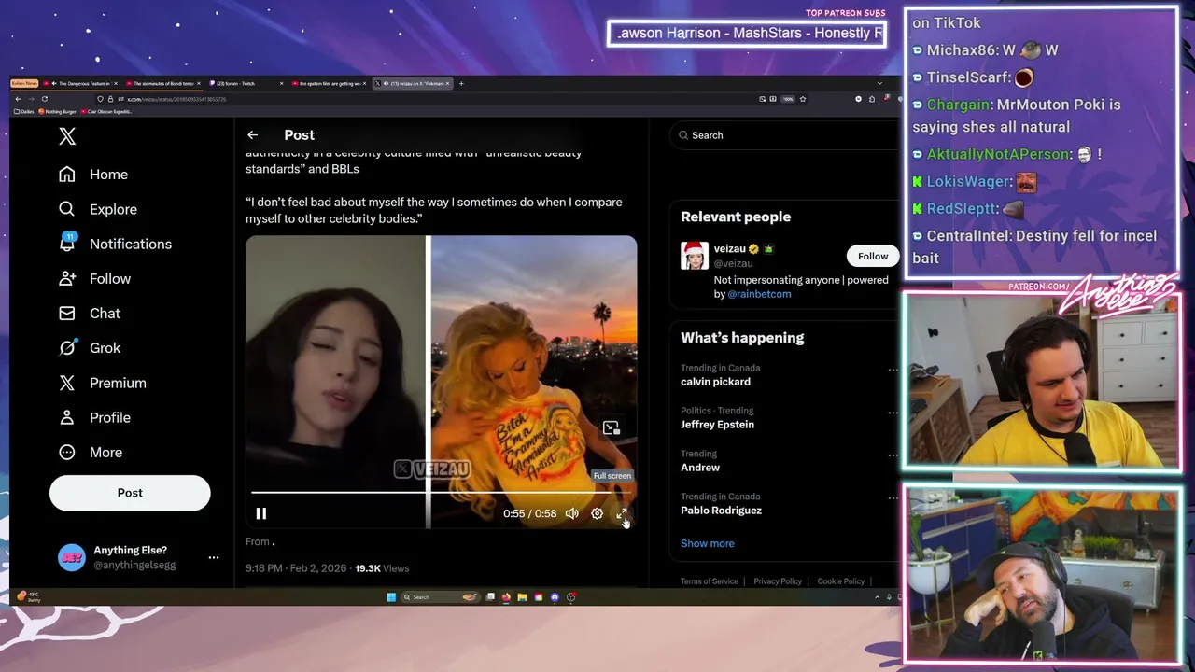Screen dimensions: 1195x672
Task: Go back with the Post arrow
Action: point(252,135)
